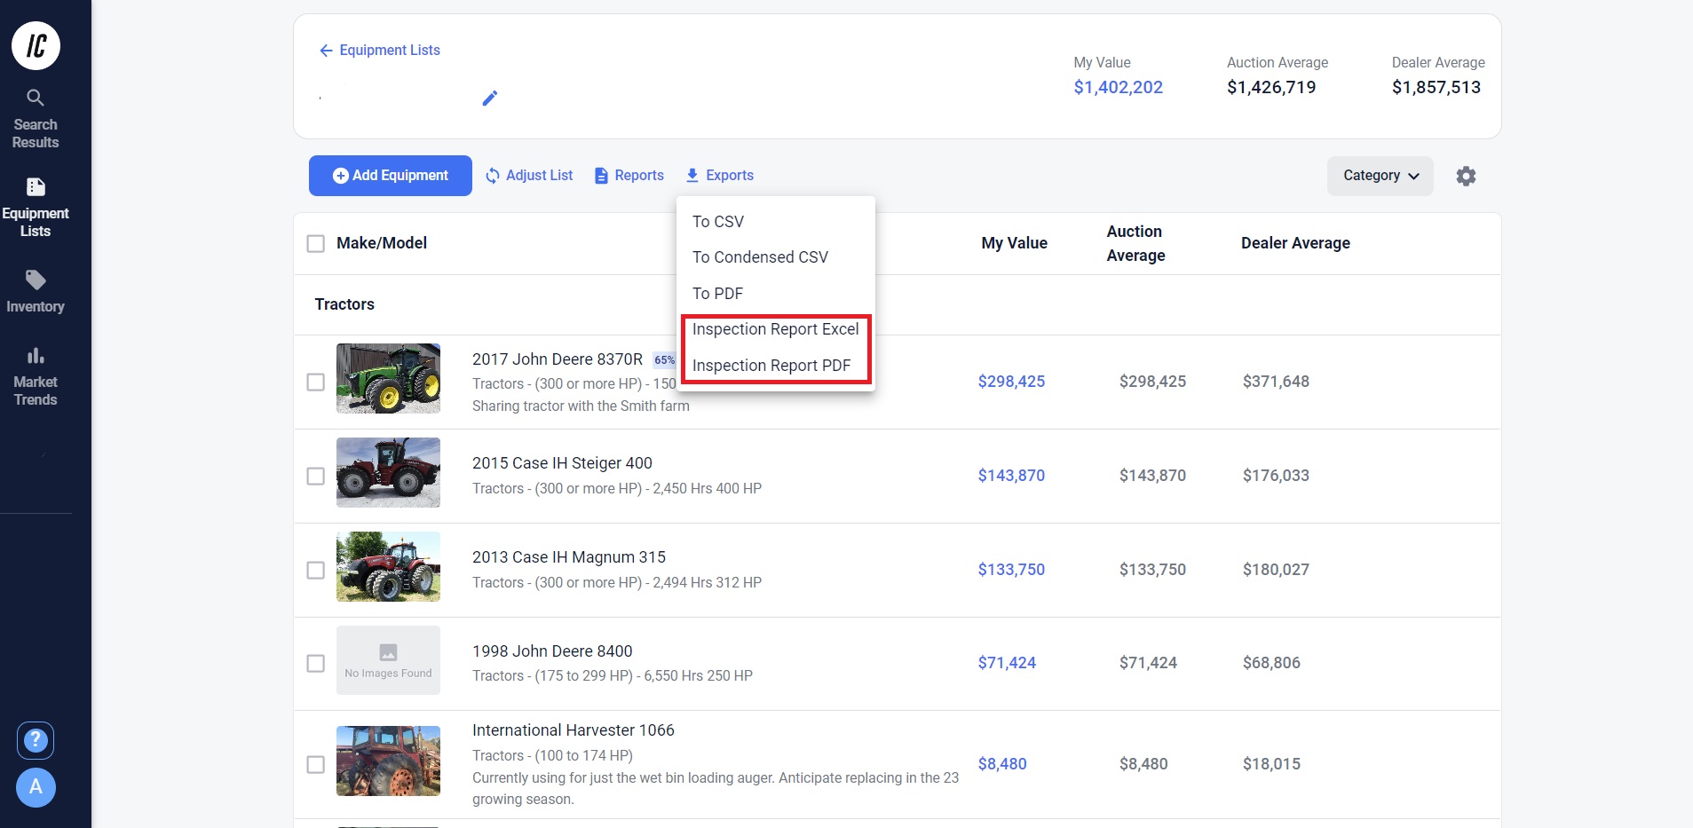Open Search Results in sidebar
Viewport: 1693px width, 828px height.
pos(36,120)
